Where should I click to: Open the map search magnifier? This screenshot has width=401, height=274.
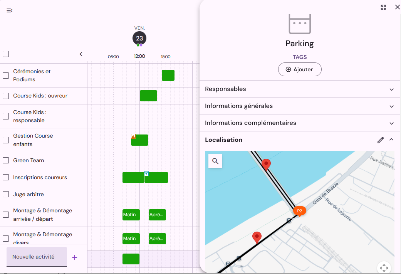pos(215,161)
